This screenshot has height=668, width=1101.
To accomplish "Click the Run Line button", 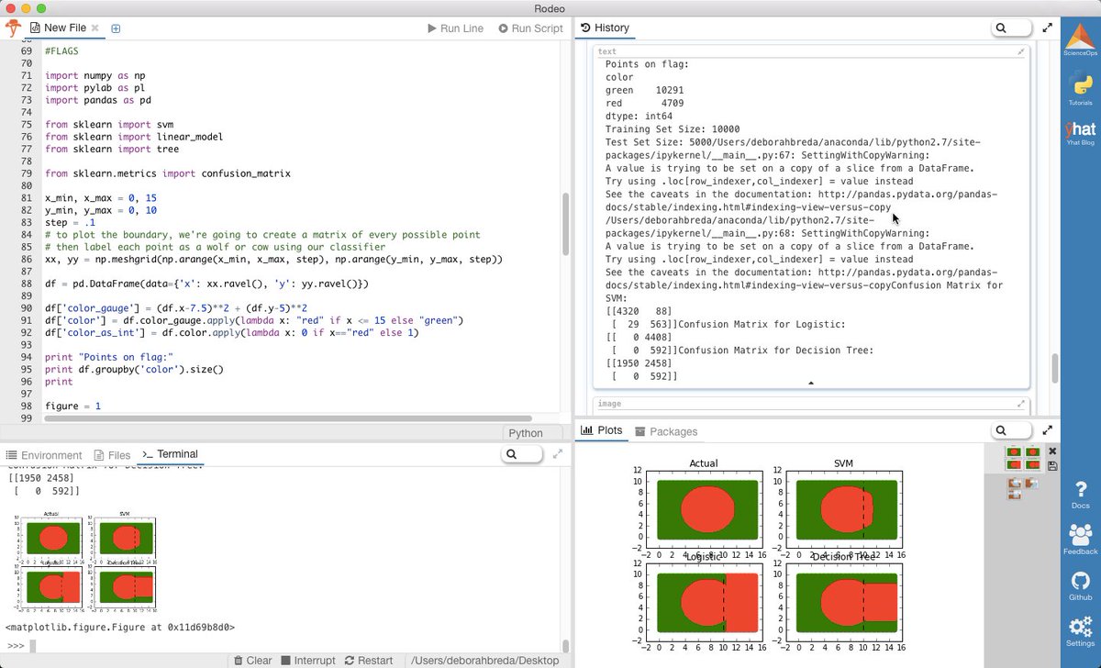I will pos(455,28).
